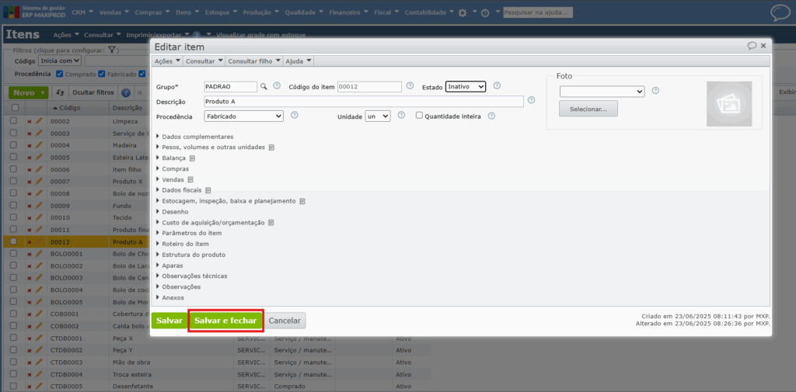This screenshot has height=392, width=796.
Task: Toggle Quantidade inteira checkbox
Action: 419,115
